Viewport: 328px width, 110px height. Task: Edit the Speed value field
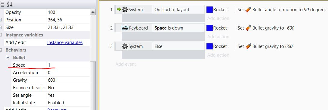(x=68, y=65)
